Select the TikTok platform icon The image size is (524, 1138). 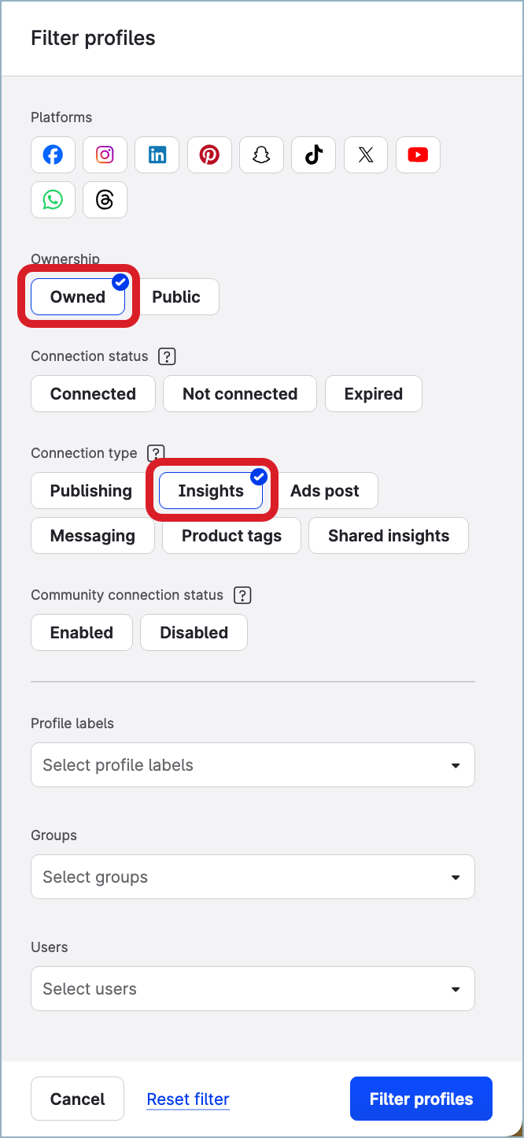coord(313,154)
